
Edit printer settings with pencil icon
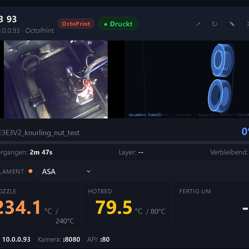click(232, 24)
